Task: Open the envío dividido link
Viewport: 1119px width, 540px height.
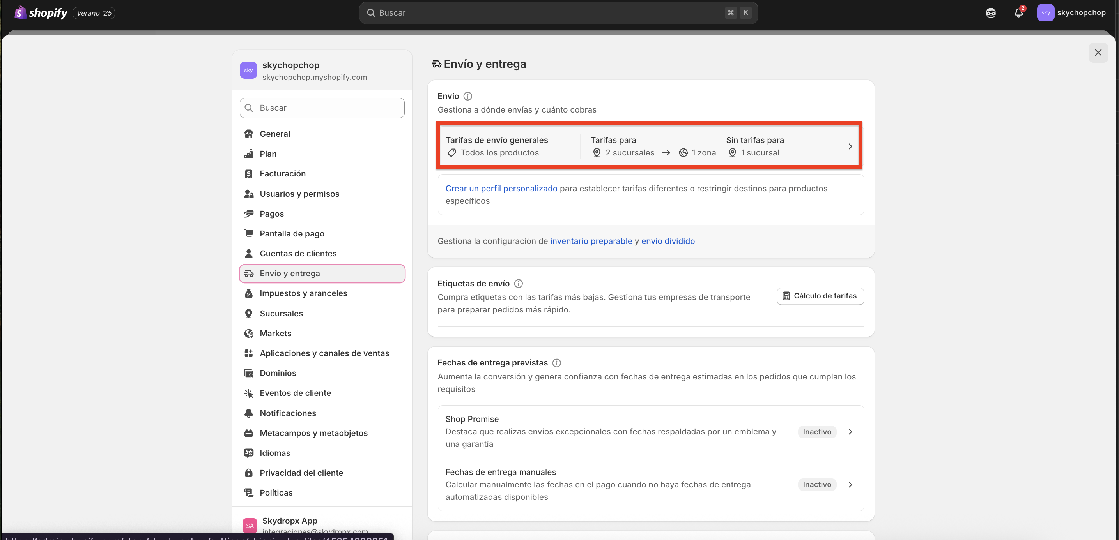Action: [668, 241]
